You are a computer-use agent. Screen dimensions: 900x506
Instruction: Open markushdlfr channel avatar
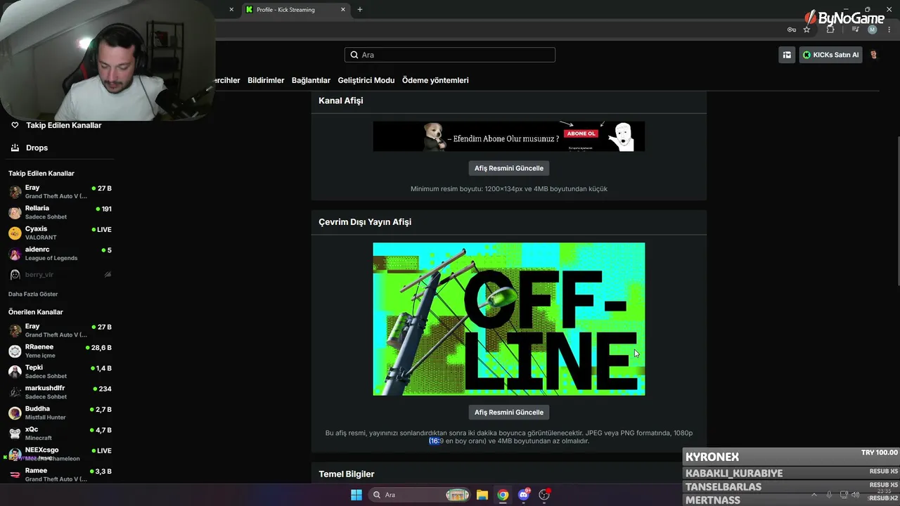pos(15,392)
